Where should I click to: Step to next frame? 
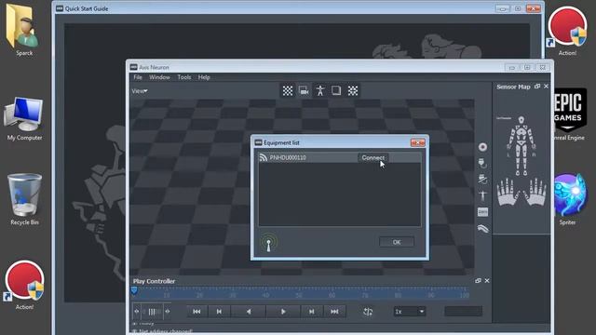312,312
